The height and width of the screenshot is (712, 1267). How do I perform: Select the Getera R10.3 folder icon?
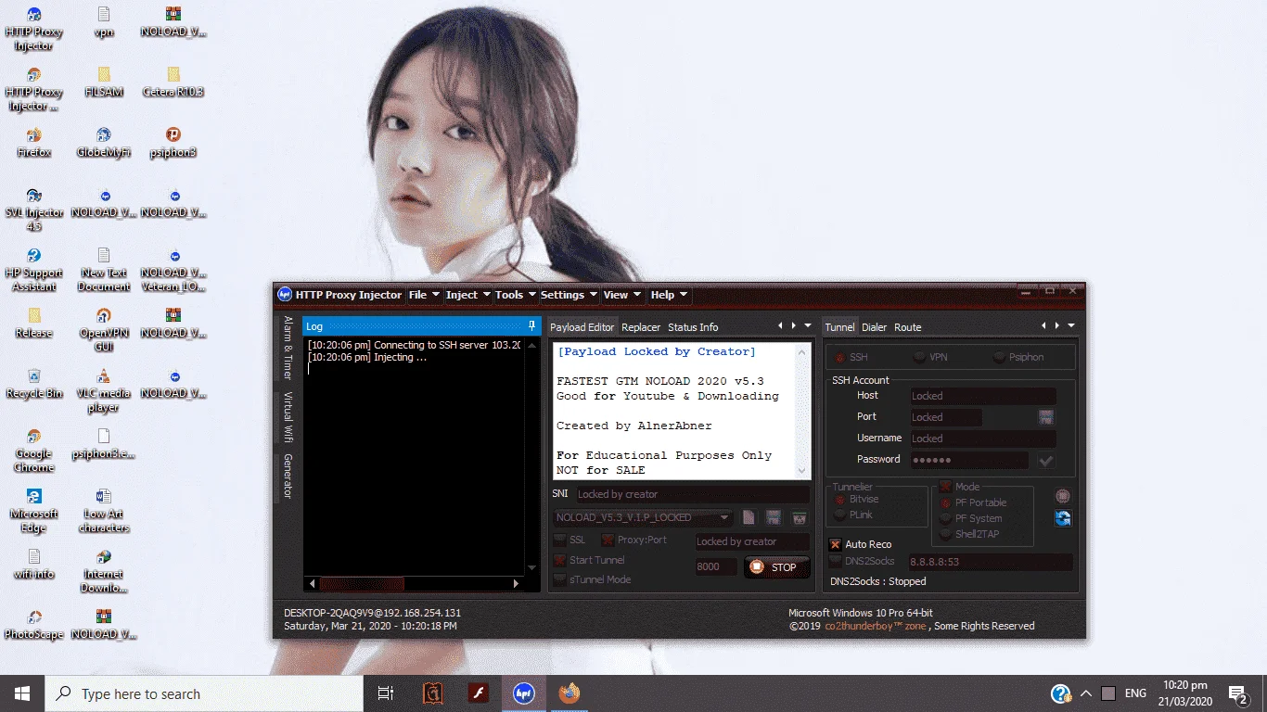pyautogui.click(x=173, y=82)
